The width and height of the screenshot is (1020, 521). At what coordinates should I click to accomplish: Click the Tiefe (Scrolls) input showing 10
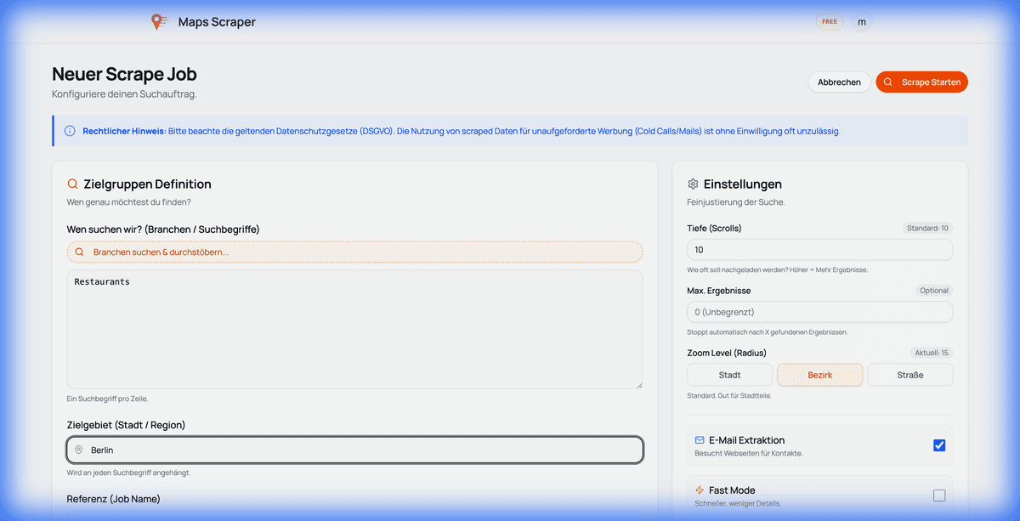click(x=819, y=248)
